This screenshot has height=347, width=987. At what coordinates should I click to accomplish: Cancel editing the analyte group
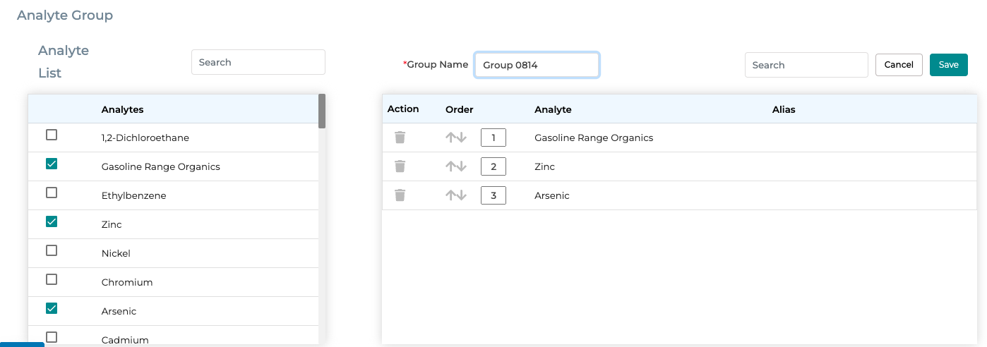pyautogui.click(x=899, y=65)
